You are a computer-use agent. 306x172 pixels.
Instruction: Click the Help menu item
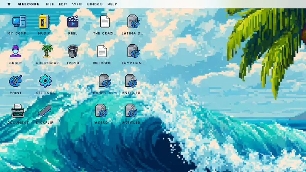112,4
